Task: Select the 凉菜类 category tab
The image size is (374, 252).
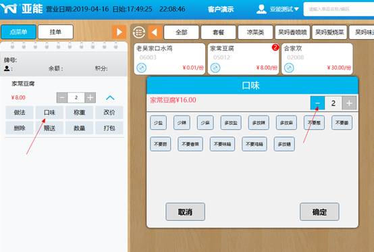Action: click(255, 32)
